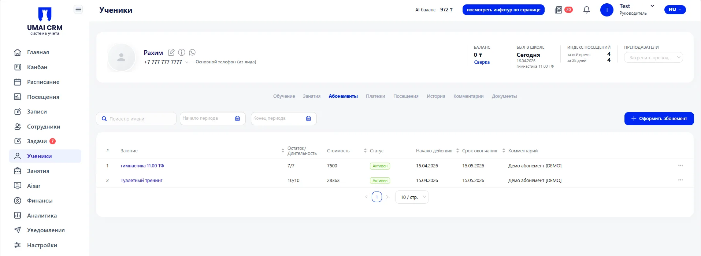Open the info icon beside student name
The width and height of the screenshot is (701, 256).
182,52
